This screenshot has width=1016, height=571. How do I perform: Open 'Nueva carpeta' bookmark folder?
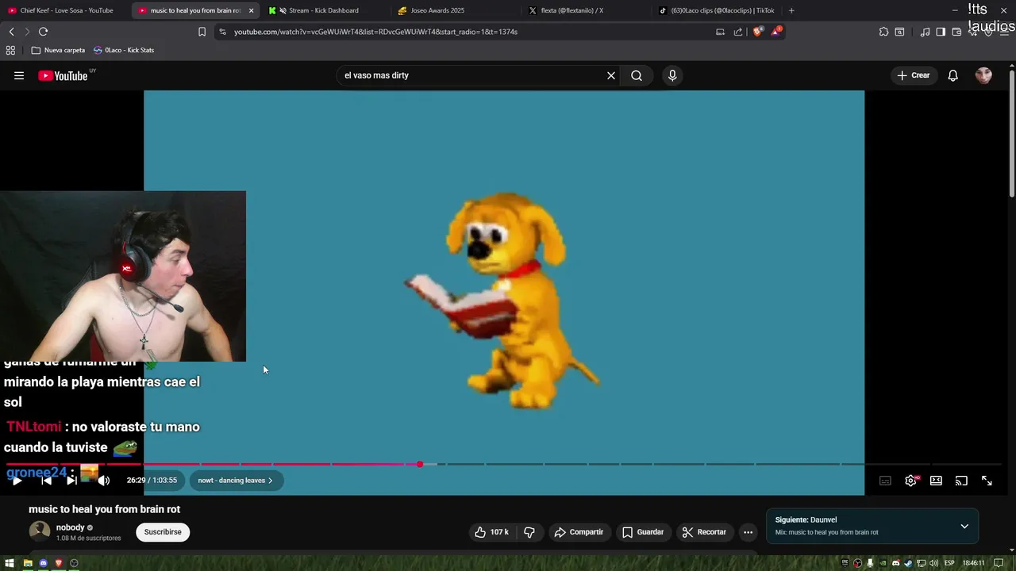coord(58,50)
